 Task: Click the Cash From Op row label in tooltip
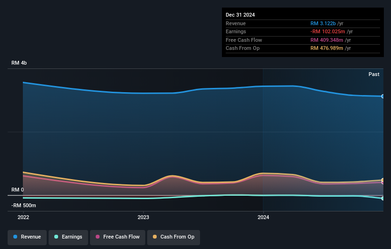pyautogui.click(x=242, y=48)
